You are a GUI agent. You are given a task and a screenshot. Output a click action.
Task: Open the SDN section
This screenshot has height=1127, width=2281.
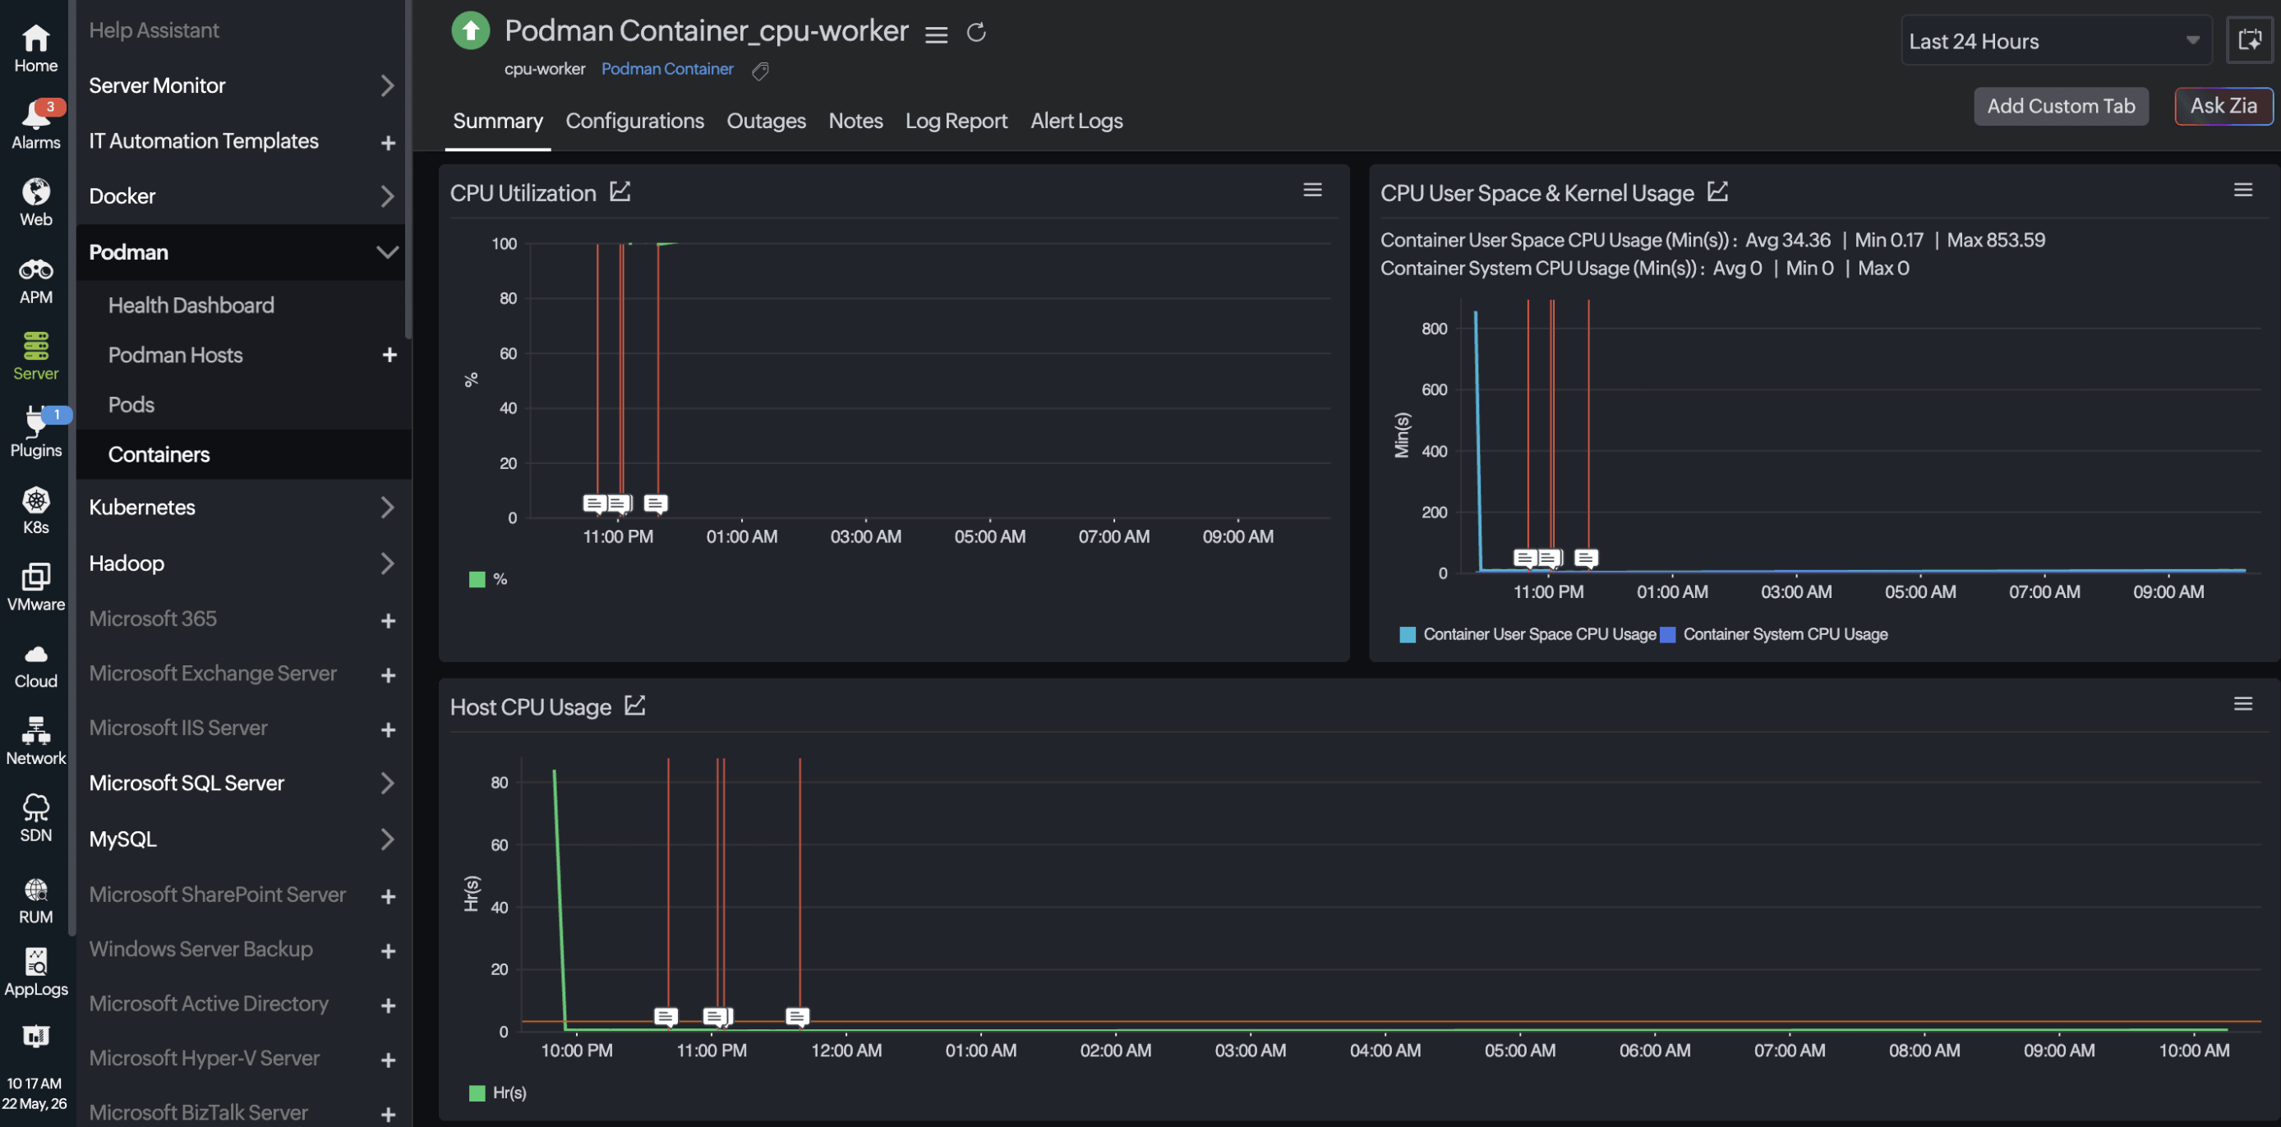click(35, 818)
